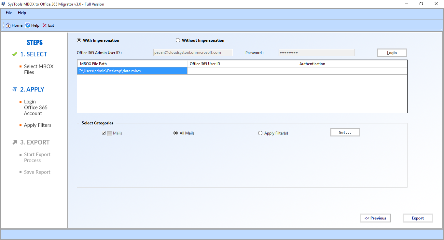Click the empty Office 365 User ID cell
444x240 pixels.
pos(242,71)
